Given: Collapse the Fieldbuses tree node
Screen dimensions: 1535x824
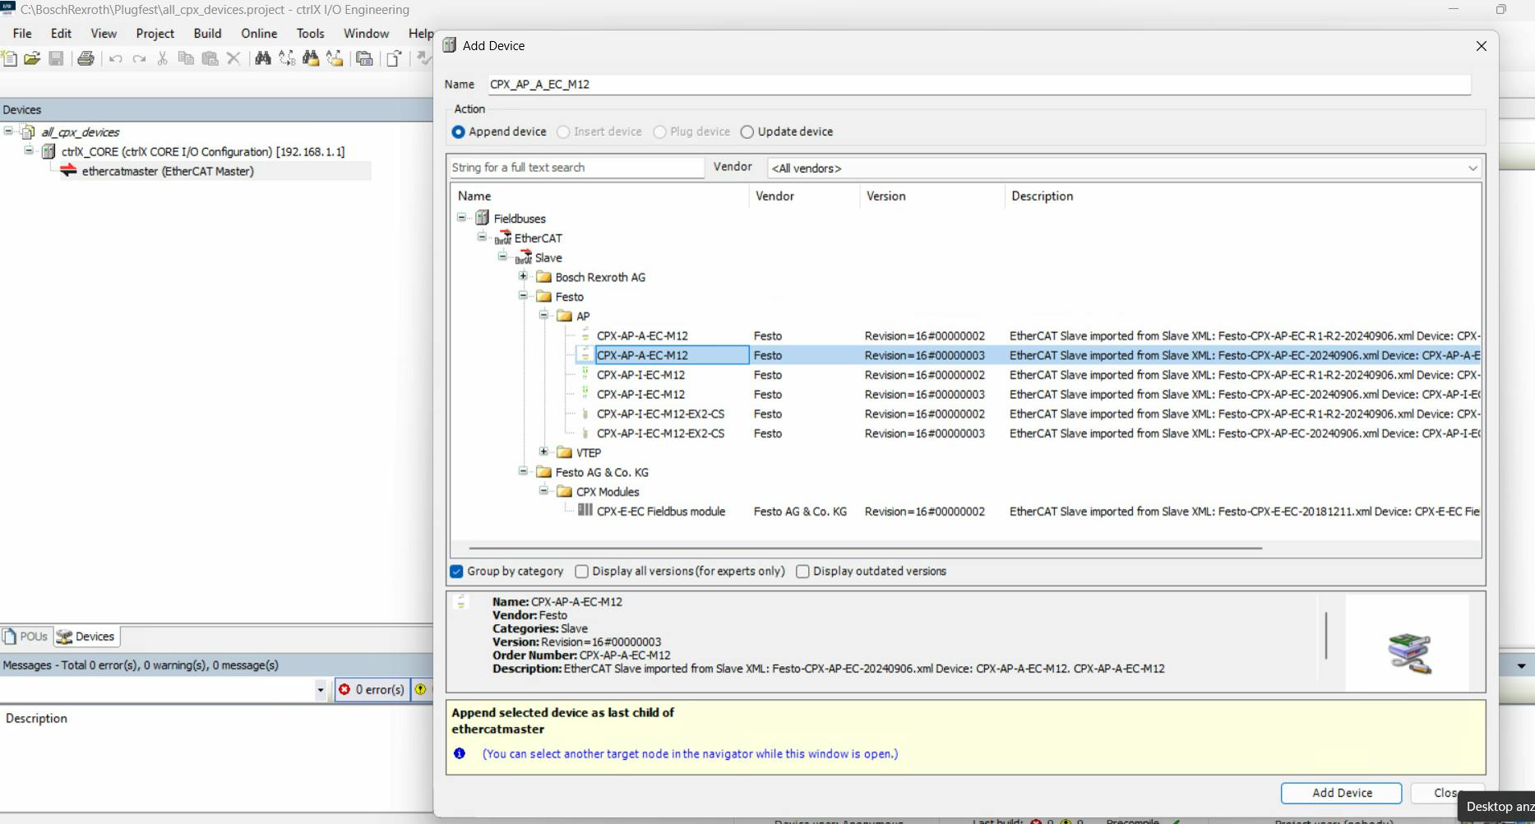Looking at the screenshot, I should pos(462,218).
